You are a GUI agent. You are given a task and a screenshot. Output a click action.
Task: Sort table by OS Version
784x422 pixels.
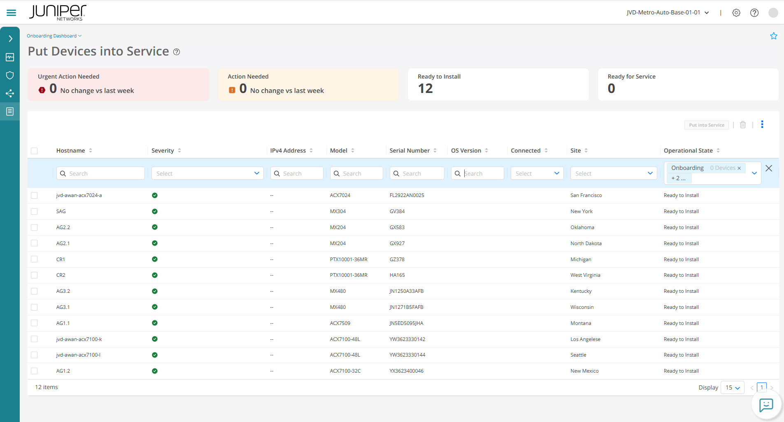coord(486,151)
